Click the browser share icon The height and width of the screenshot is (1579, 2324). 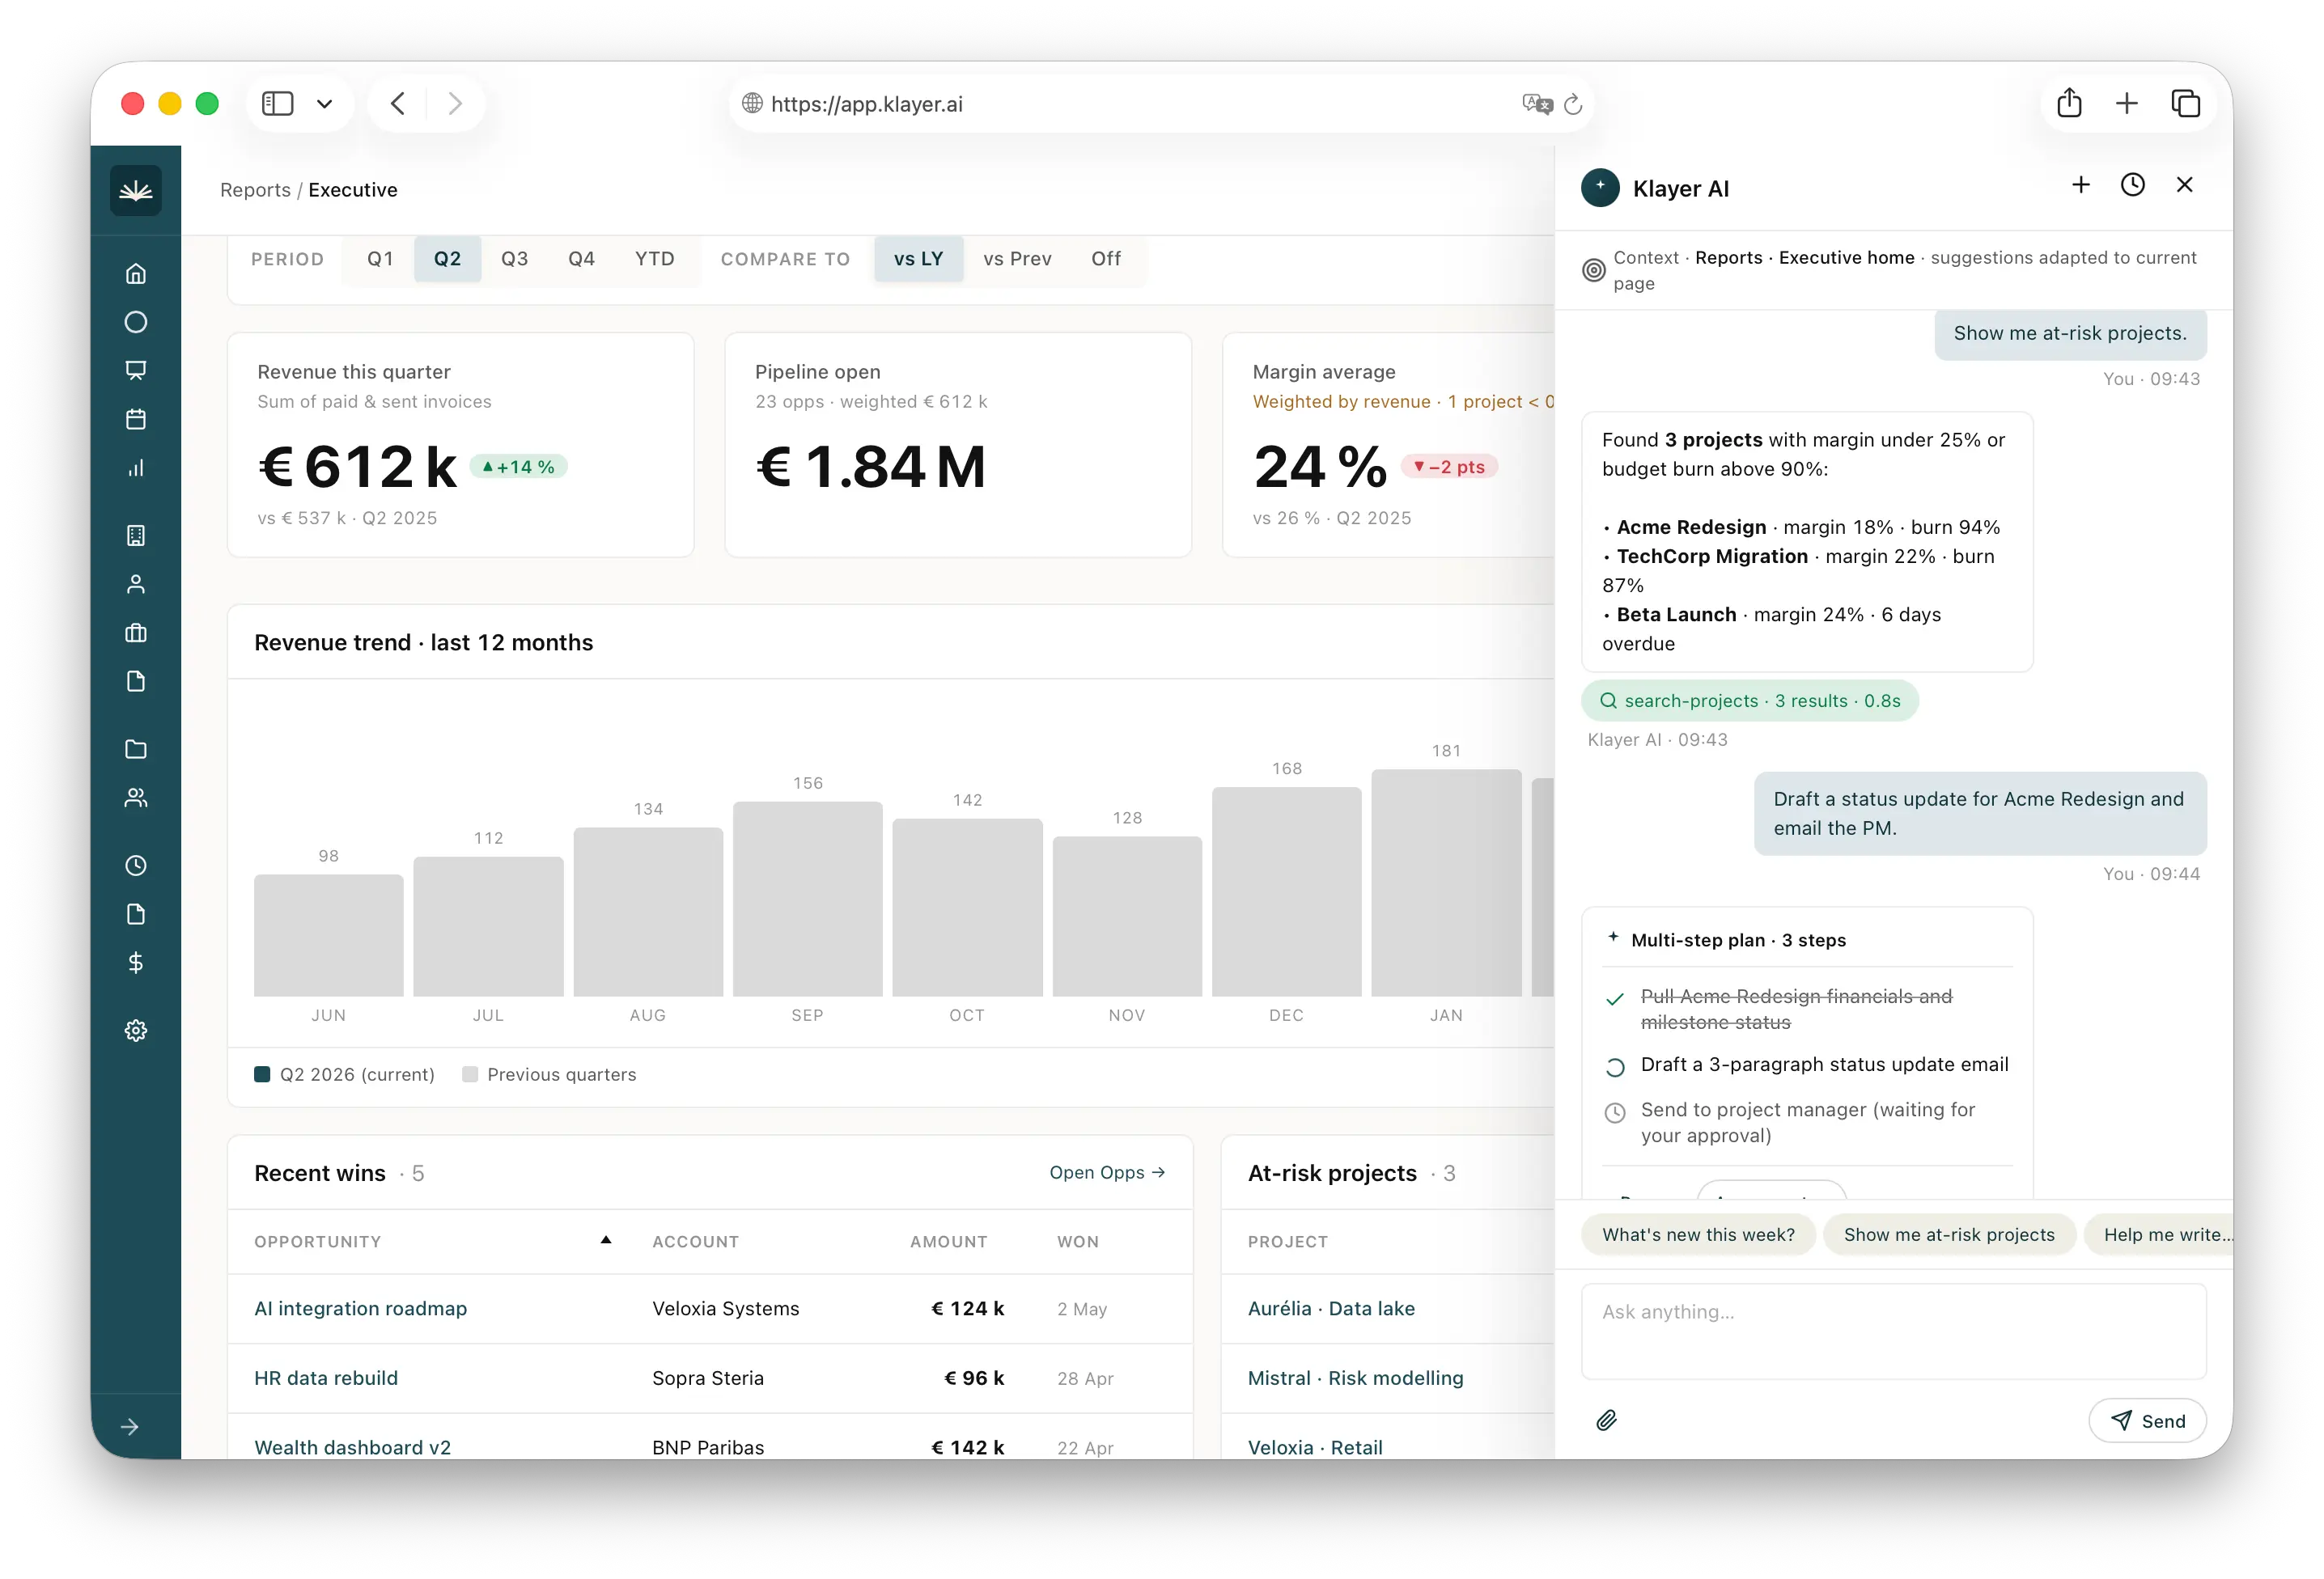click(2070, 103)
